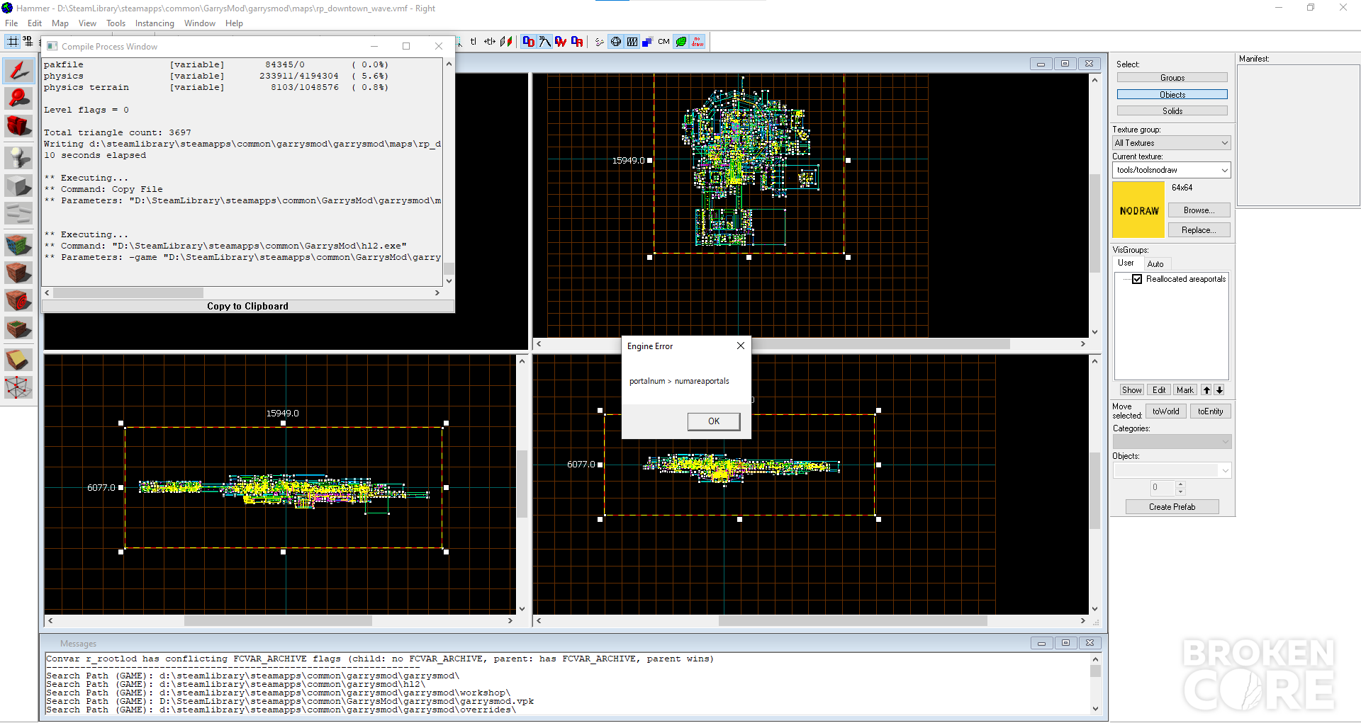Click the Browse... texture button
The height and width of the screenshot is (723, 1361).
tap(1199, 210)
